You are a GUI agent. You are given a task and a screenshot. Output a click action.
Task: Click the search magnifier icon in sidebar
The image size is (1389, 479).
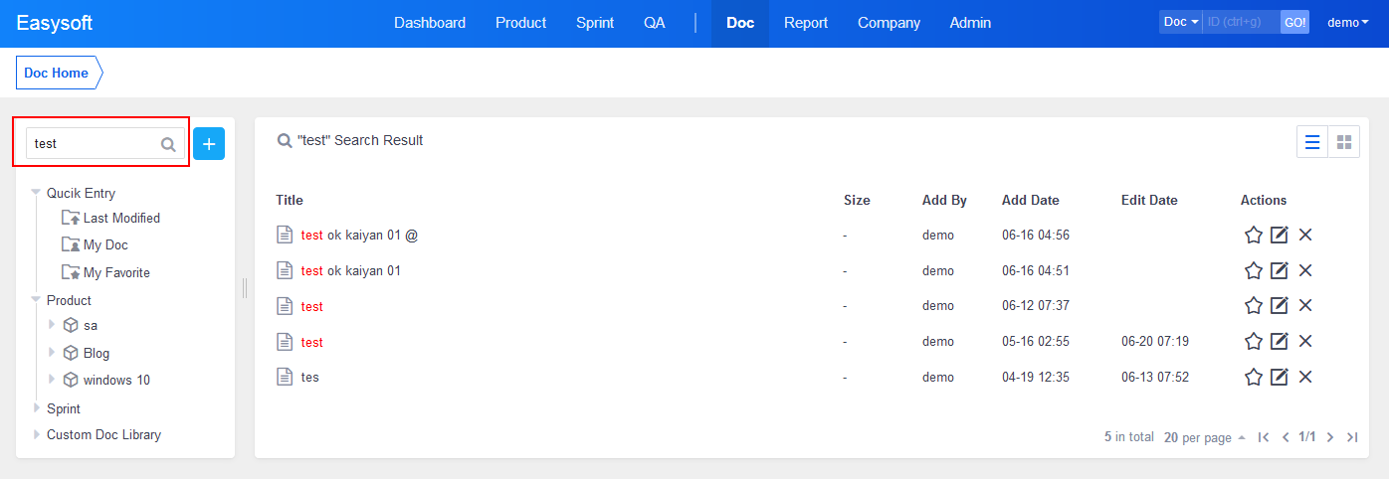(168, 144)
